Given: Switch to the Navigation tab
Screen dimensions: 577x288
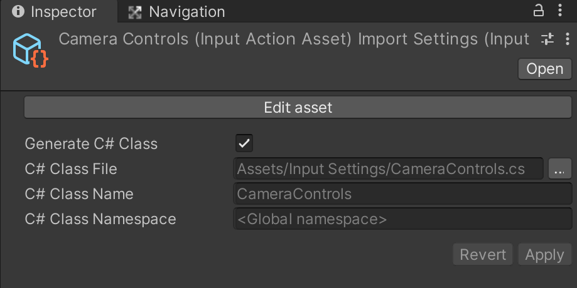Looking at the screenshot, I should [x=178, y=12].
